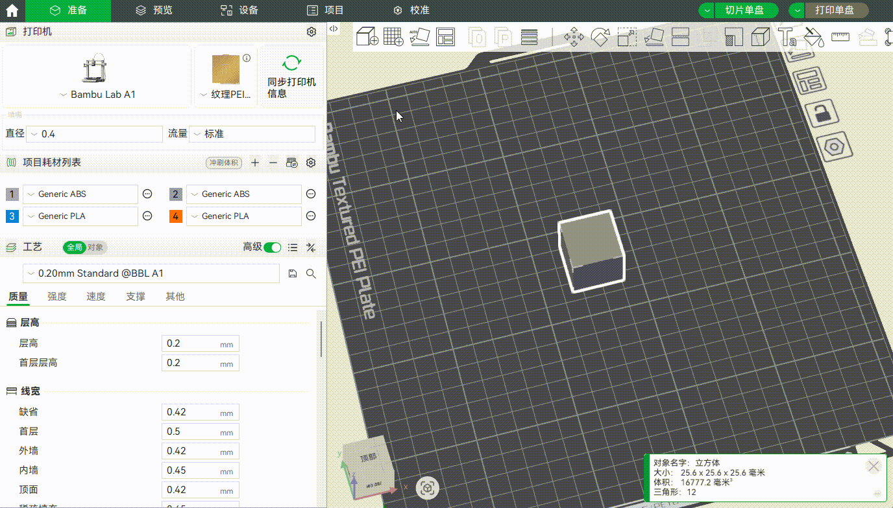Remove a filament with the minus icon
This screenshot has height=508, width=893.
tap(273, 163)
